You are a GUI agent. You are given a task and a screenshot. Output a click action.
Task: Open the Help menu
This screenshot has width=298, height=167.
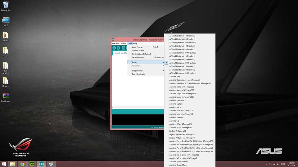click(135, 44)
